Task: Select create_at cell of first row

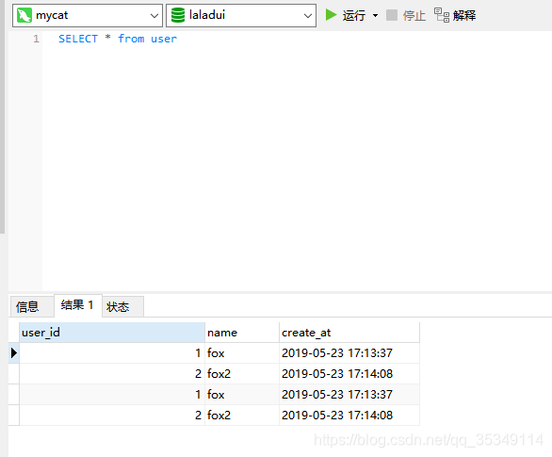Action: pyautogui.click(x=349, y=353)
